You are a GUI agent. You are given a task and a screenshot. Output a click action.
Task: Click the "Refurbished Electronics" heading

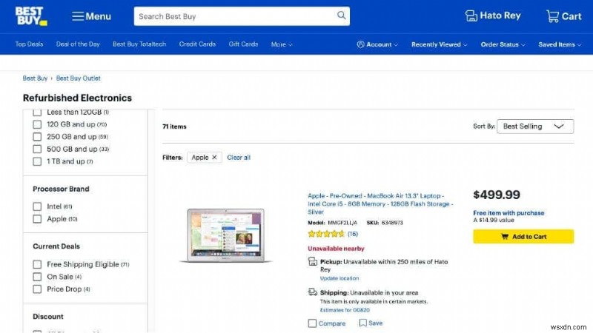click(77, 98)
